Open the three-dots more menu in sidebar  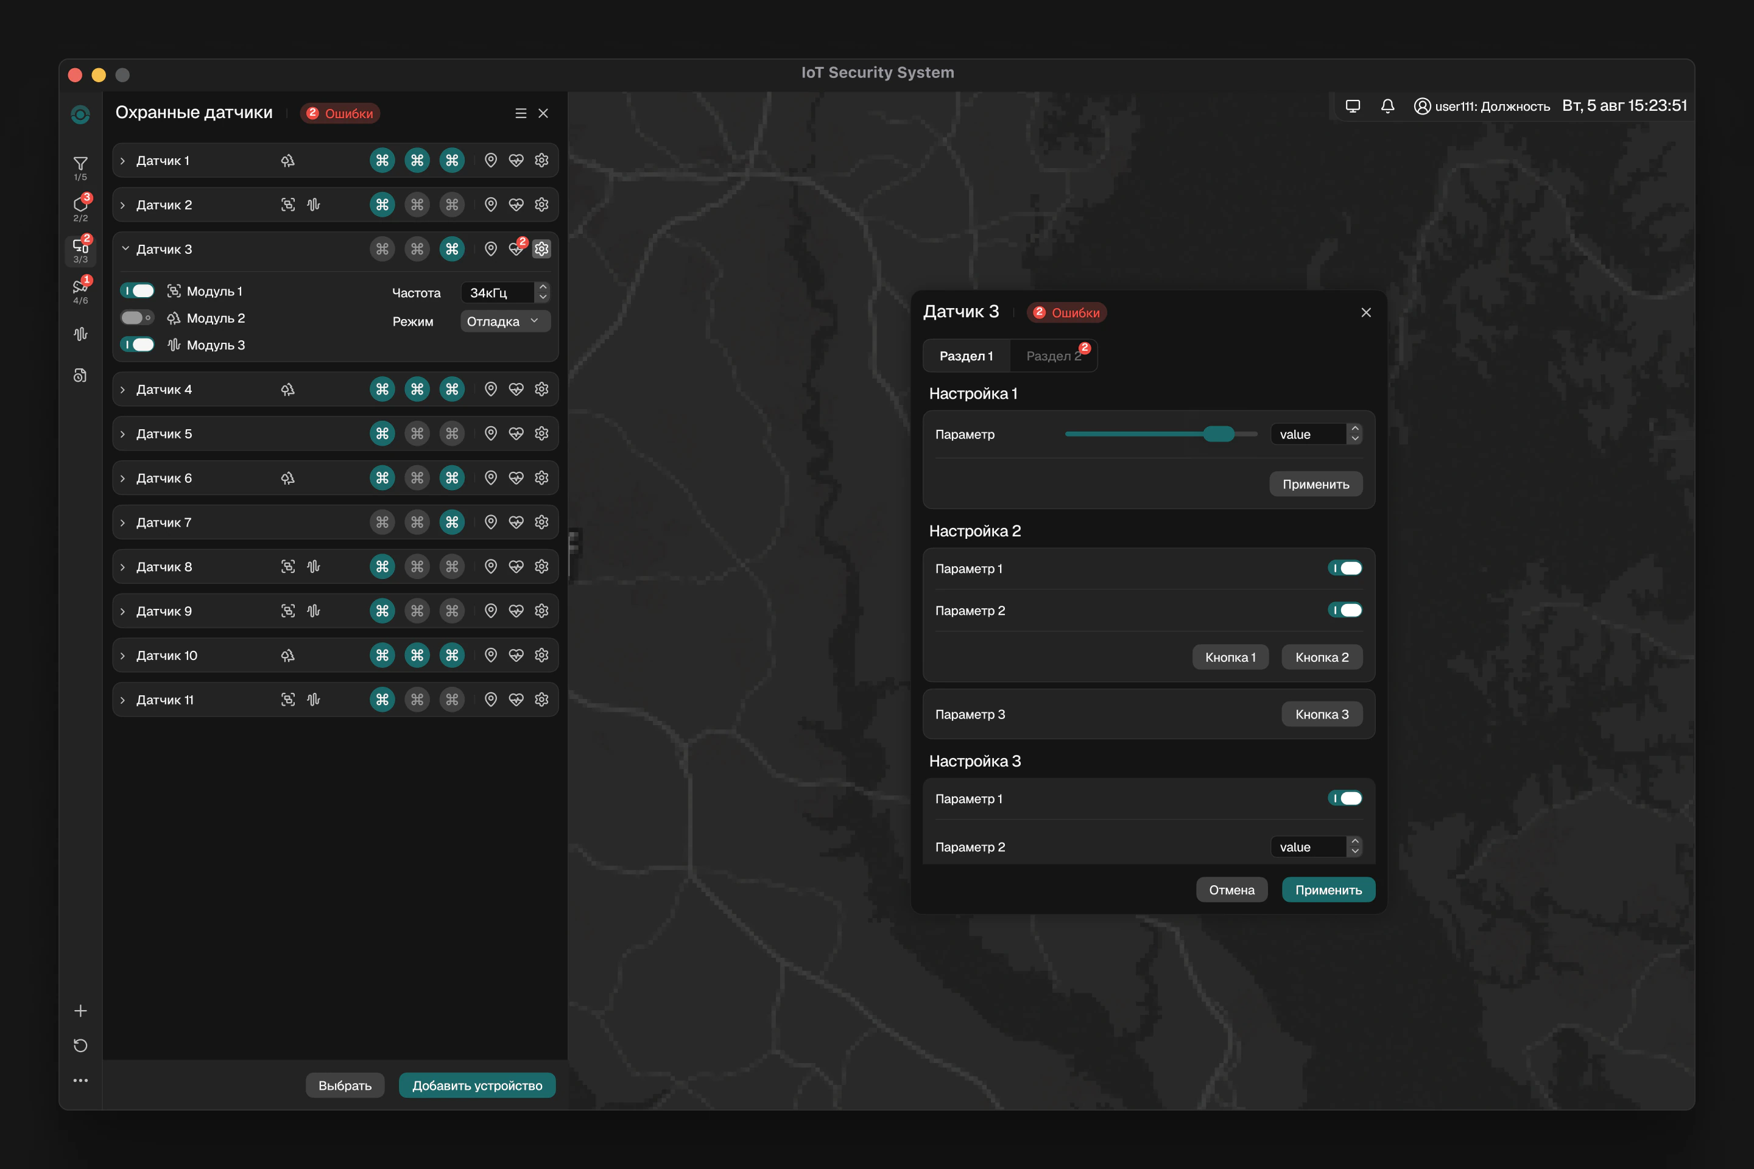[x=80, y=1080]
